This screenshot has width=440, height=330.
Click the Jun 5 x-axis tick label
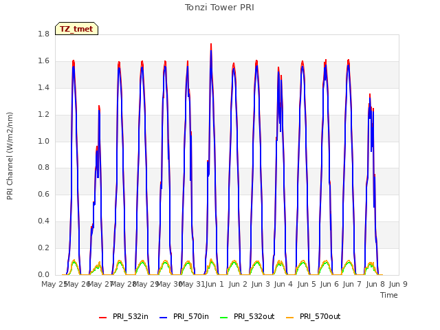pyautogui.click(x=307, y=284)
